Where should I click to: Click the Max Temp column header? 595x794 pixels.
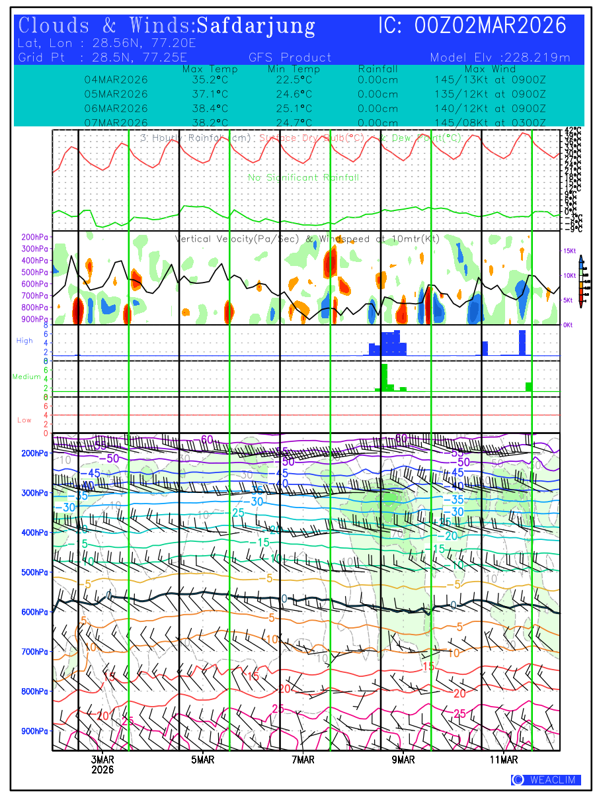point(210,69)
